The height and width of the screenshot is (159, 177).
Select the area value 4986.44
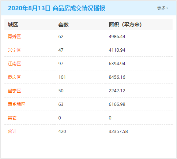117,37
